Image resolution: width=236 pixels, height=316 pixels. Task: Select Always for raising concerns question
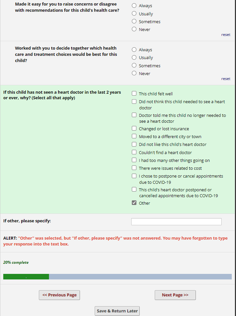[134, 6]
